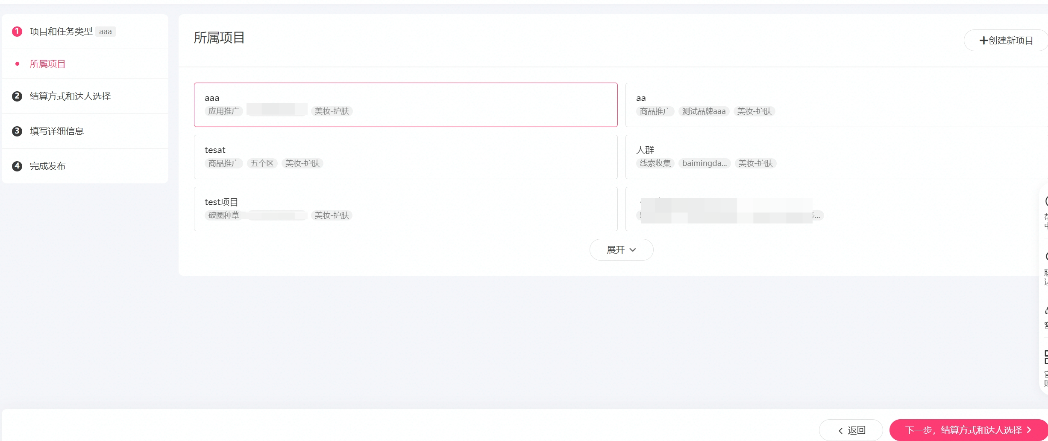The height and width of the screenshot is (441, 1048).
Task: Go to step 结算方式和达人选择
Action: 70,96
